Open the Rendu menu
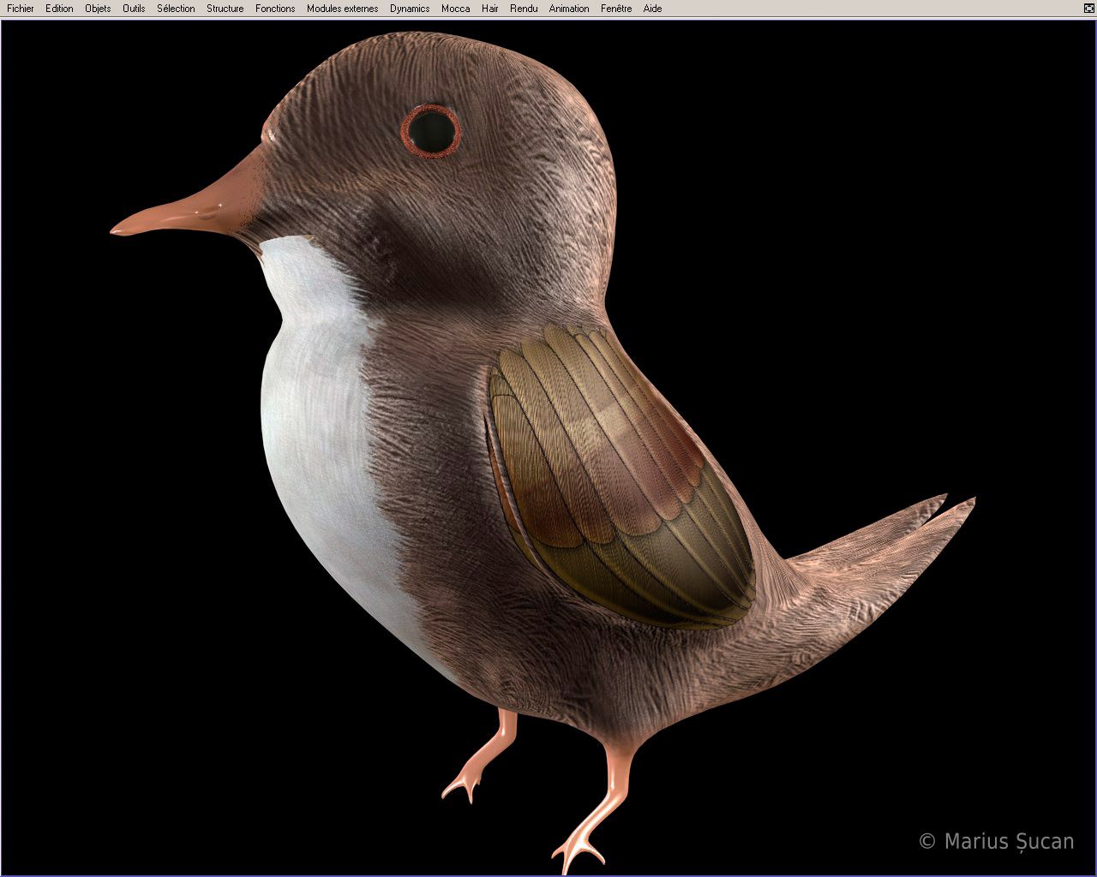Screen dimensions: 1097x877 [524, 9]
